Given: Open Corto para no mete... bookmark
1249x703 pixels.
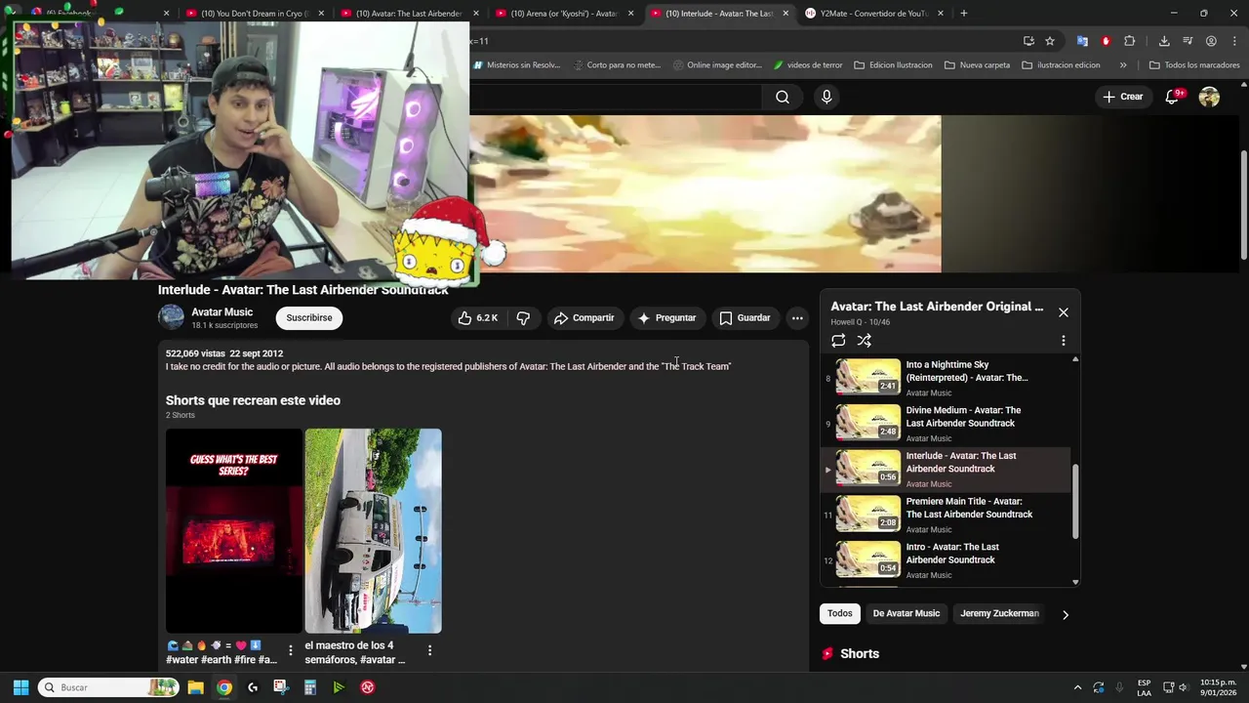Looking at the screenshot, I should (x=616, y=65).
